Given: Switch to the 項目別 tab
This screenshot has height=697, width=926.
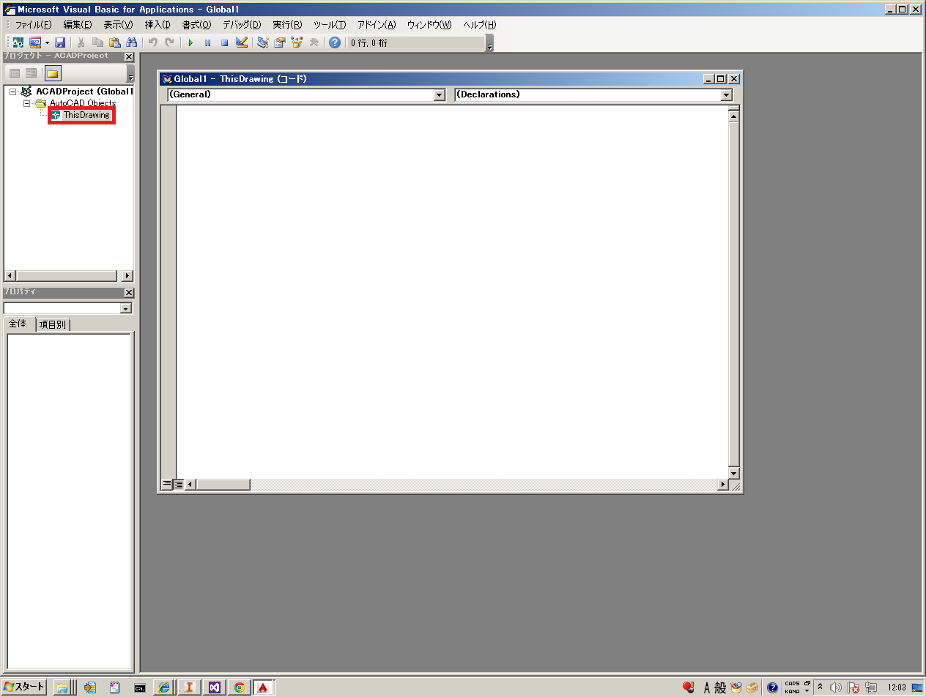Looking at the screenshot, I should pyautogui.click(x=52, y=324).
